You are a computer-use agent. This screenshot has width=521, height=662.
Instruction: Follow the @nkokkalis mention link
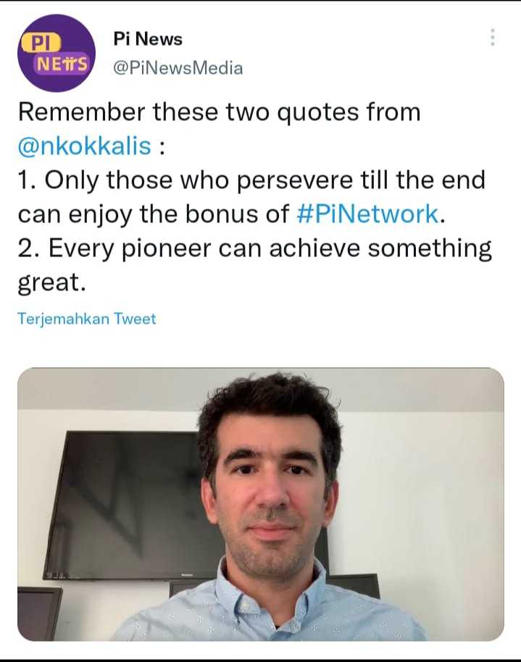[85, 146]
